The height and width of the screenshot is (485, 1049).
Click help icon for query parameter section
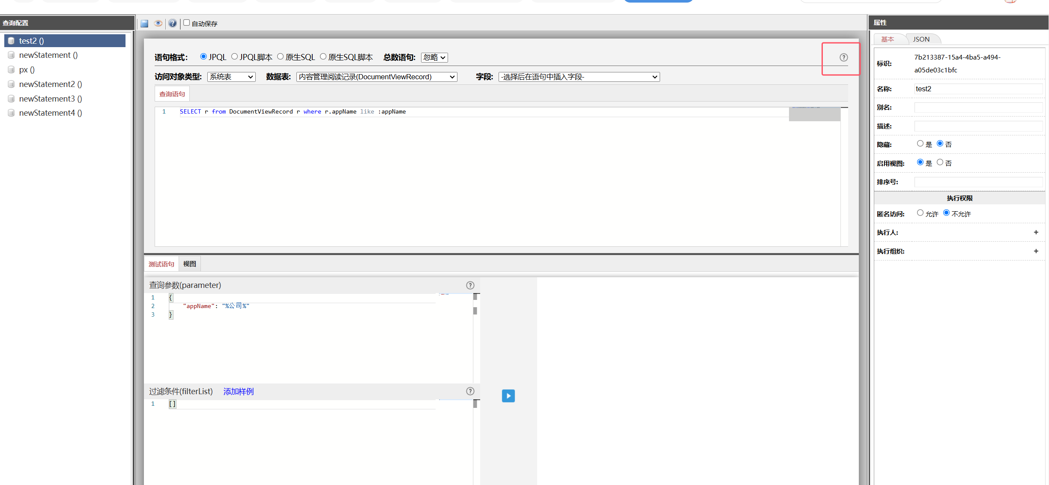click(470, 285)
